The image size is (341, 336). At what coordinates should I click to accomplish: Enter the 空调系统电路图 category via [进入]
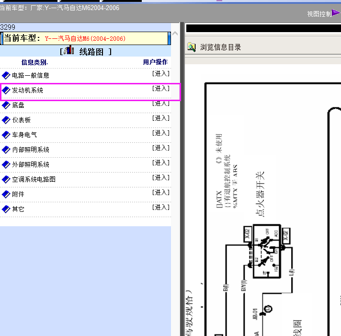coord(161,177)
